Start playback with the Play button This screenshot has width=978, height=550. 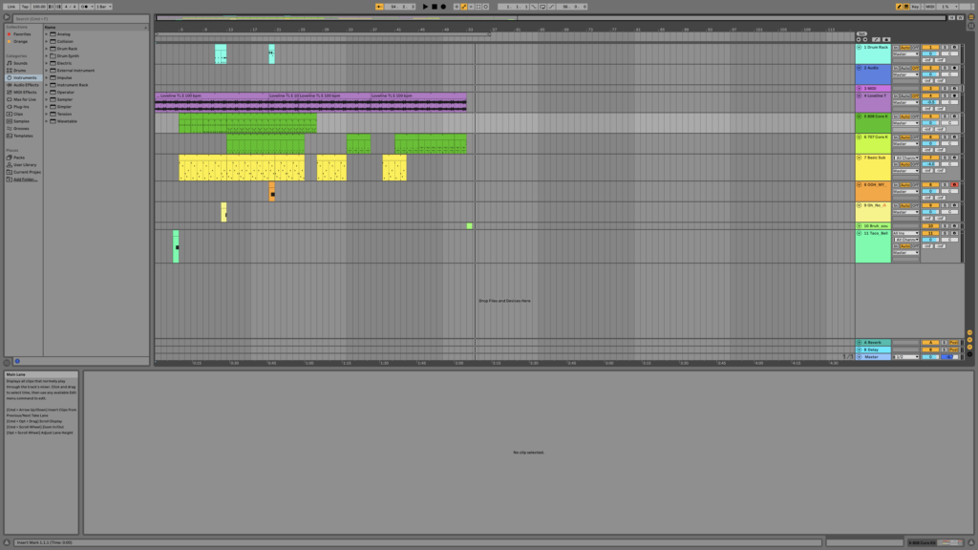point(425,7)
